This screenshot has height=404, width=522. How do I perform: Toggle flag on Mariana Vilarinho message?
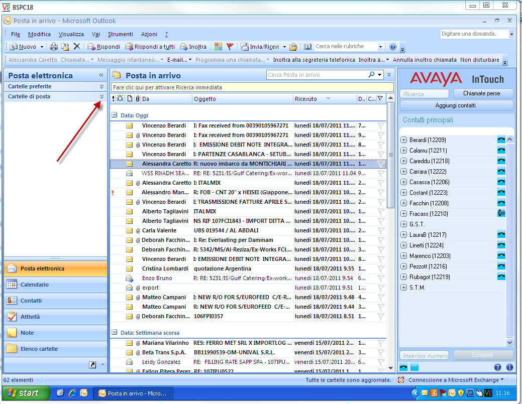(381, 343)
